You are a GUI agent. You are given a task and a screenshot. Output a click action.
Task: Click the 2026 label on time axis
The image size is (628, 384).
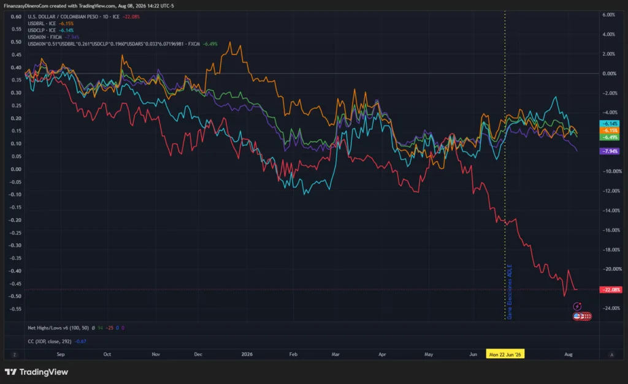(247, 355)
